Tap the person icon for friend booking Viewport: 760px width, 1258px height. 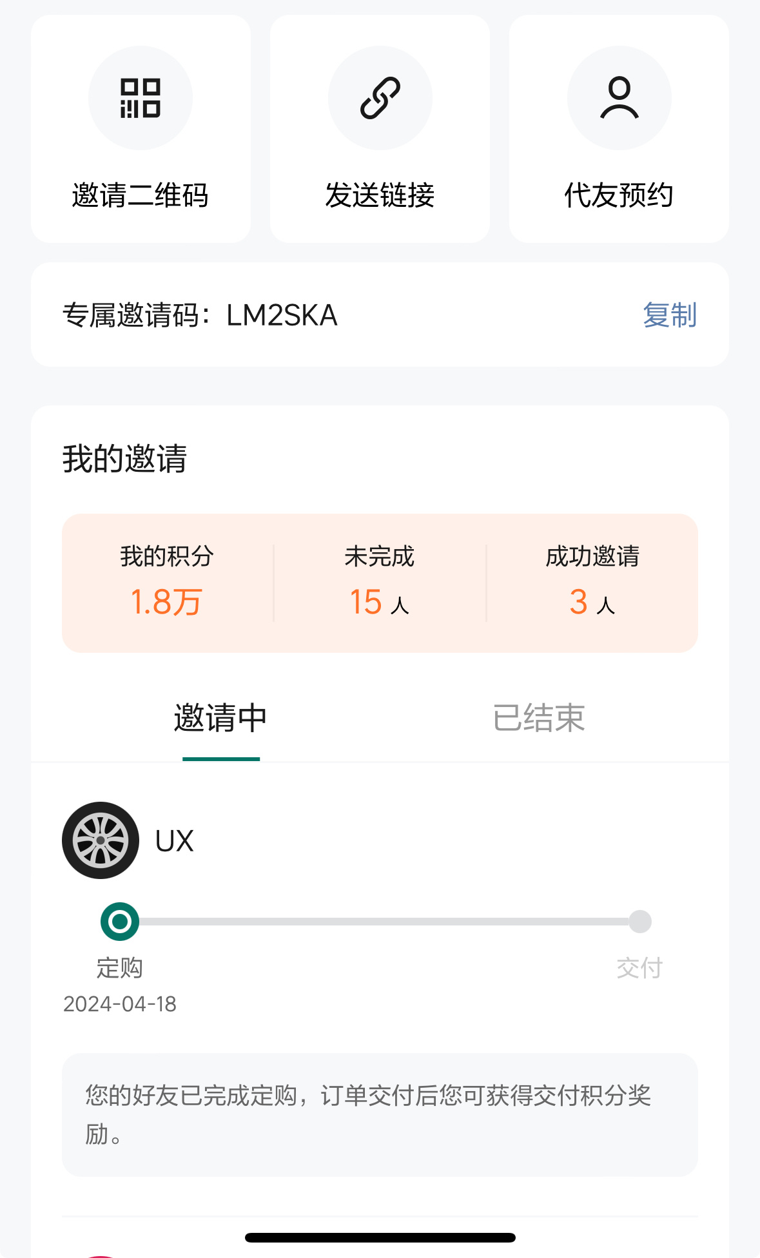coord(619,98)
